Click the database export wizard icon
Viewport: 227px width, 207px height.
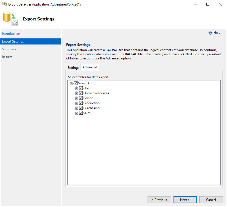(10, 19)
